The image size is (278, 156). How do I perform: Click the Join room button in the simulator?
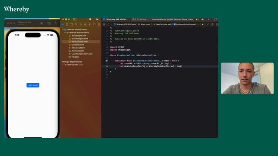pos(33,85)
